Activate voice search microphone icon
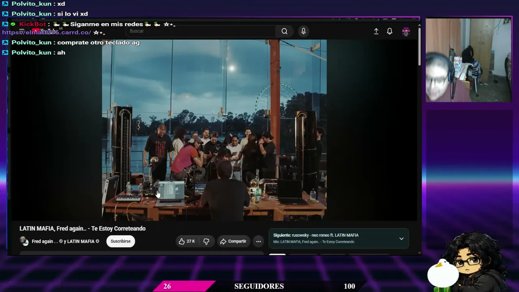Image resolution: width=519 pixels, height=292 pixels. click(x=303, y=31)
